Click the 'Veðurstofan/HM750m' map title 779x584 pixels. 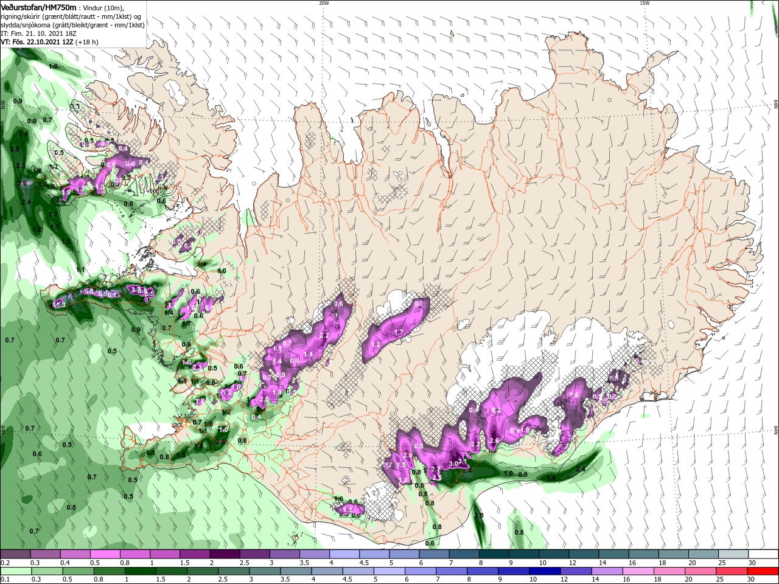pyautogui.click(x=38, y=7)
